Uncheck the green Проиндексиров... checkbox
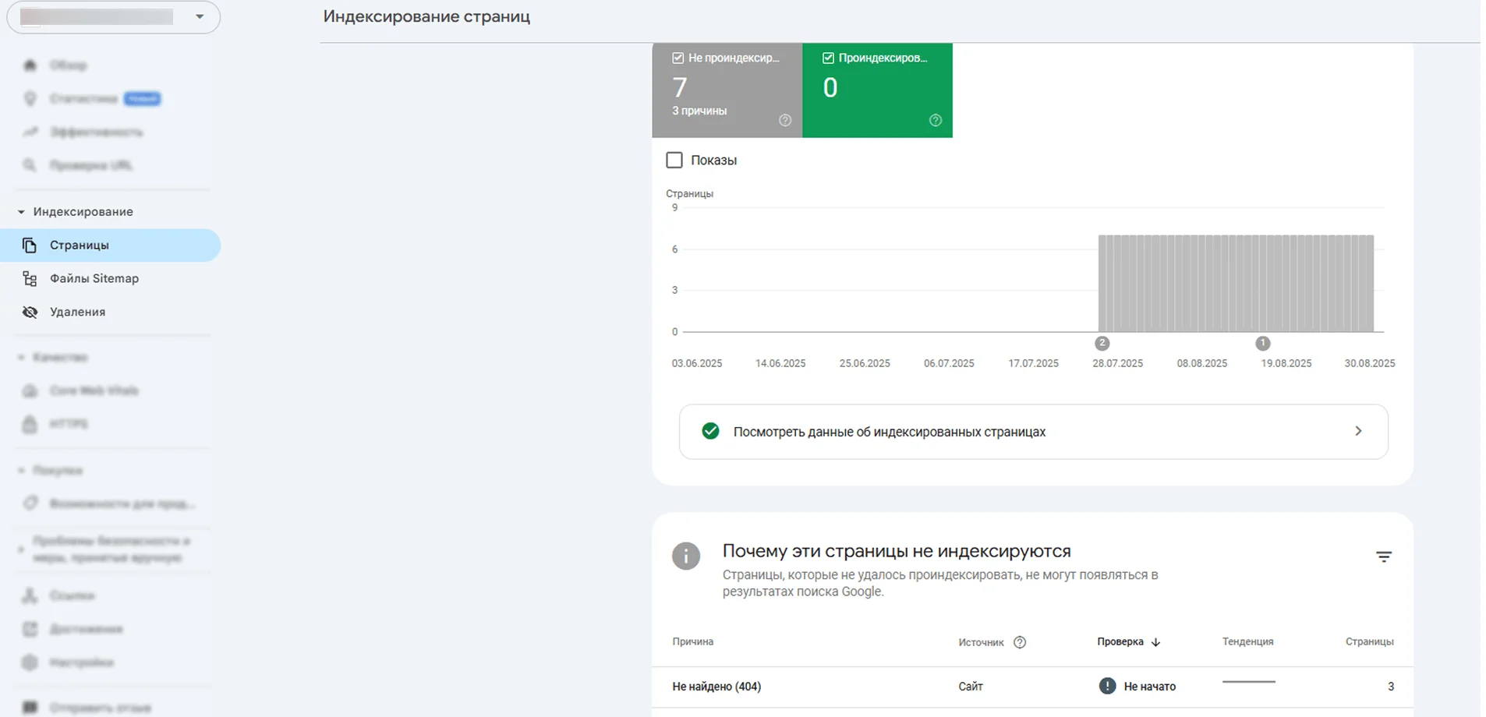This screenshot has width=1486, height=717. [828, 58]
